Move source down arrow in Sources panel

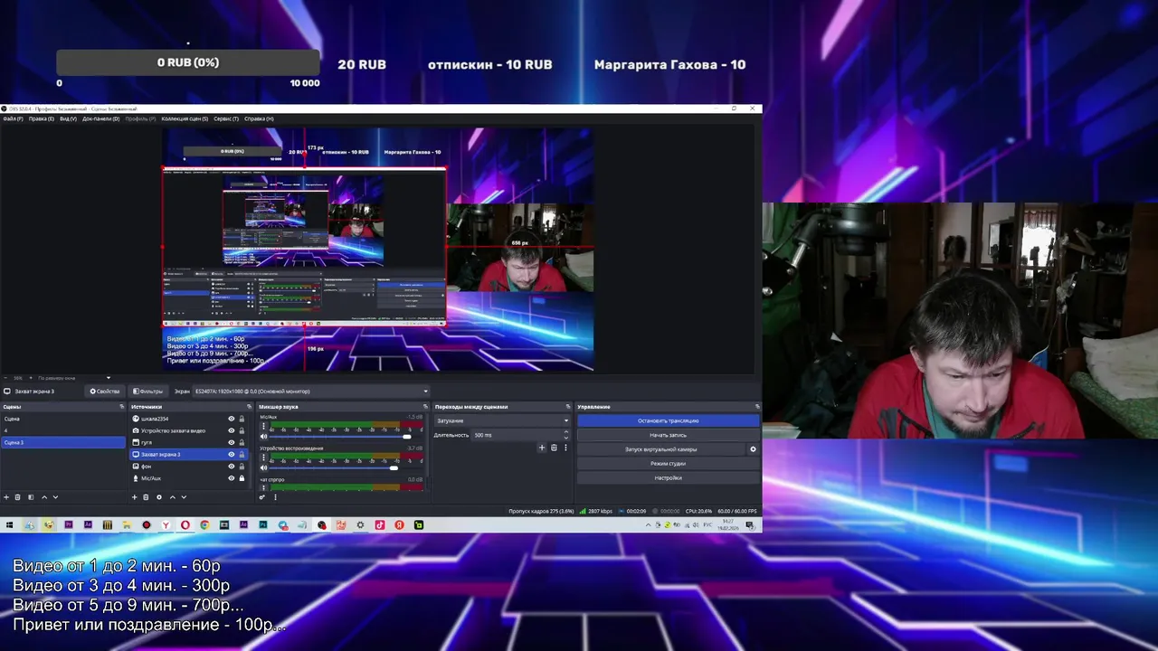coord(184,497)
